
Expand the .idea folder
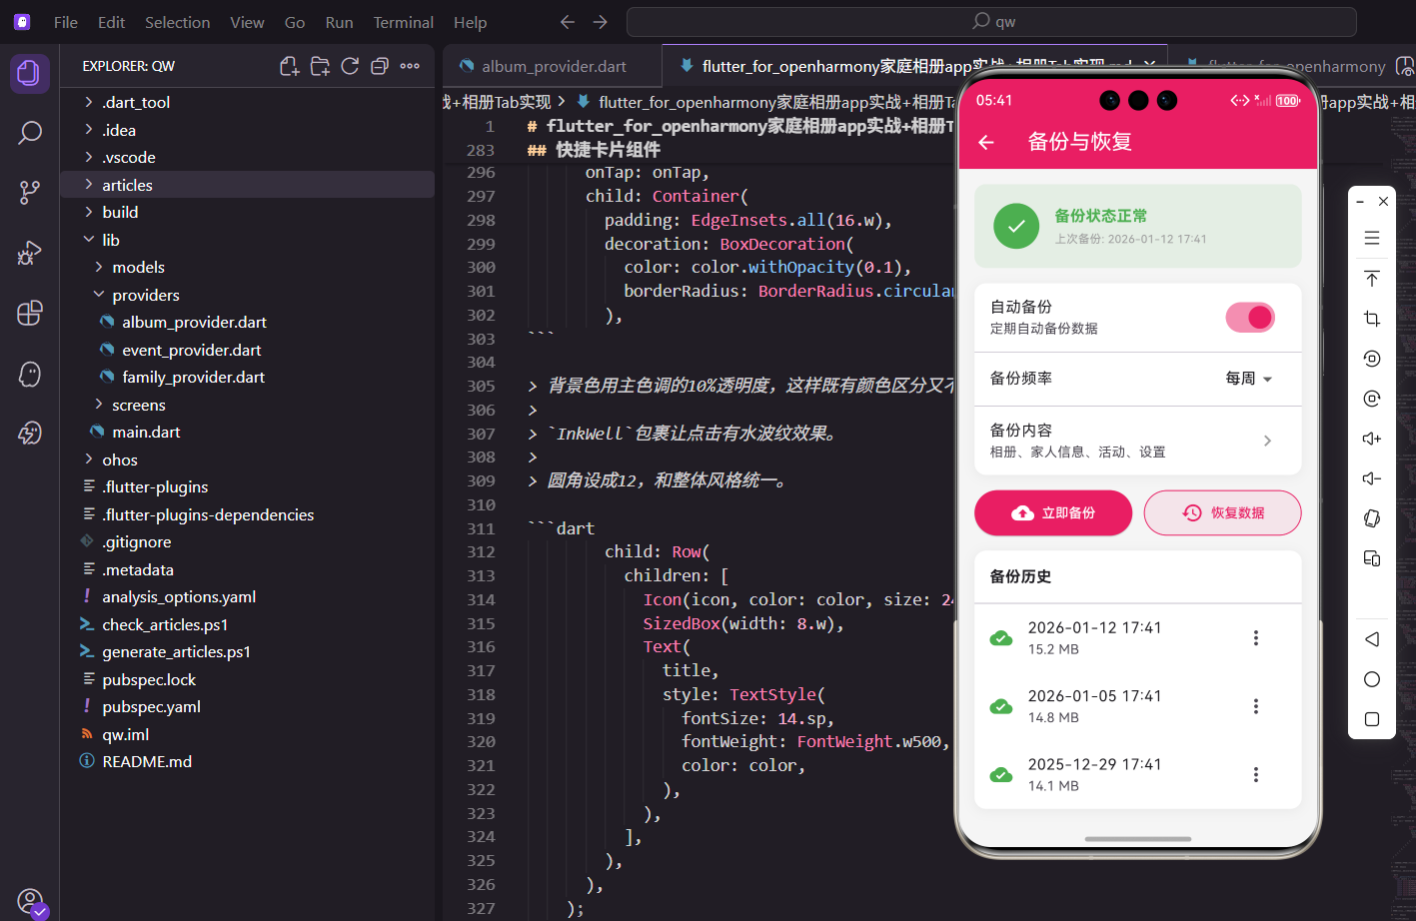(x=247, y=130)
